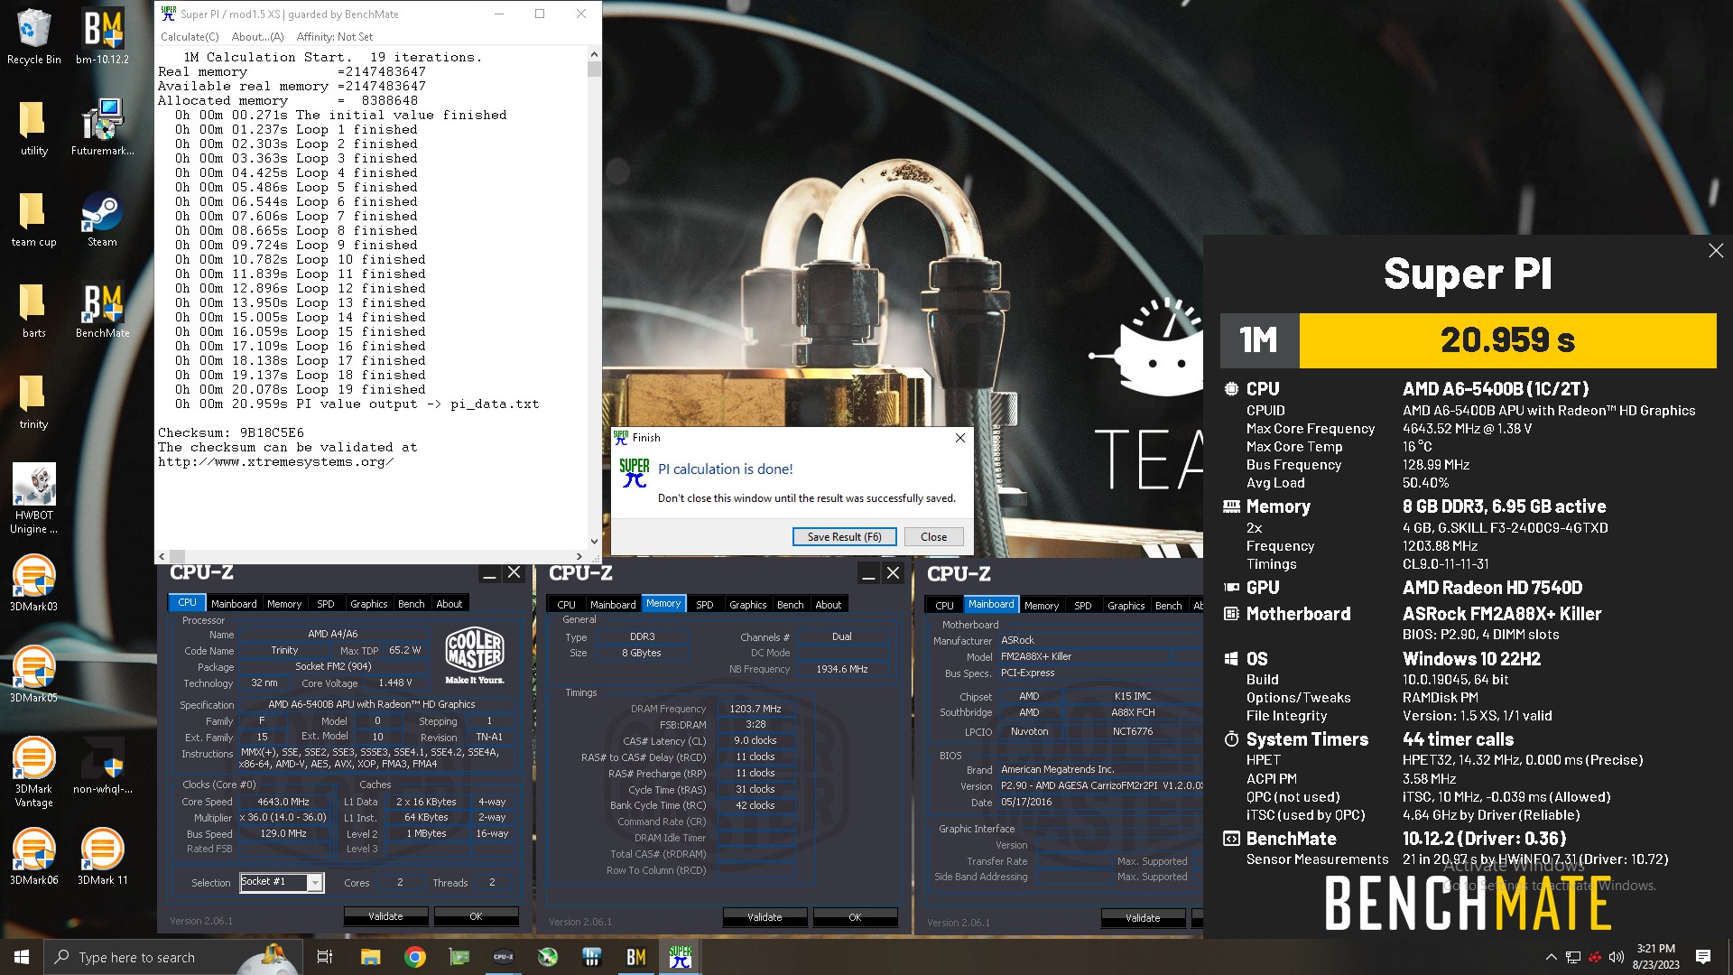1733x975 pixels.
Task: Launch the 3DMark06 desktop shortcut
Action: [33, 857]
